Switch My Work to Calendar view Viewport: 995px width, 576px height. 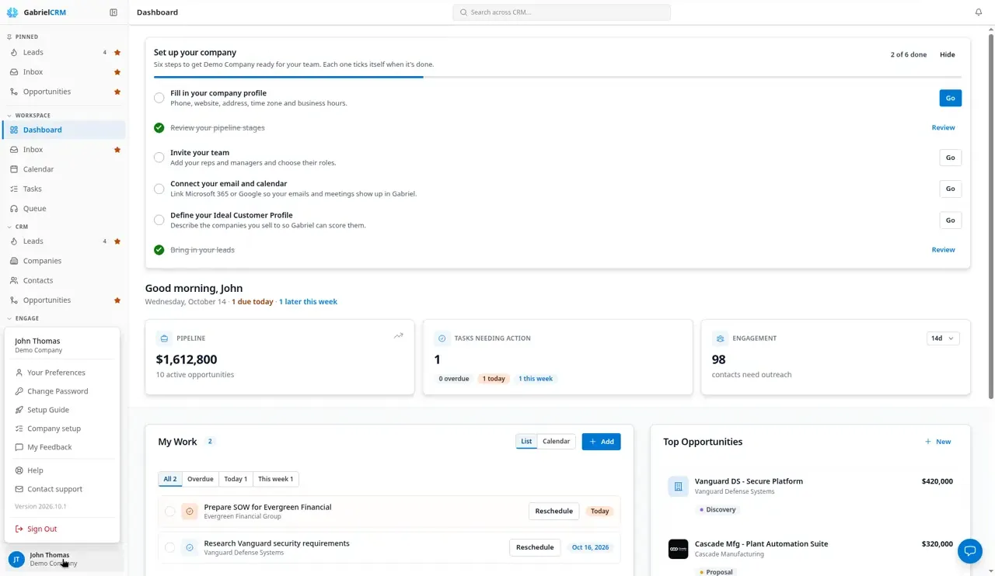coord(557,442)
